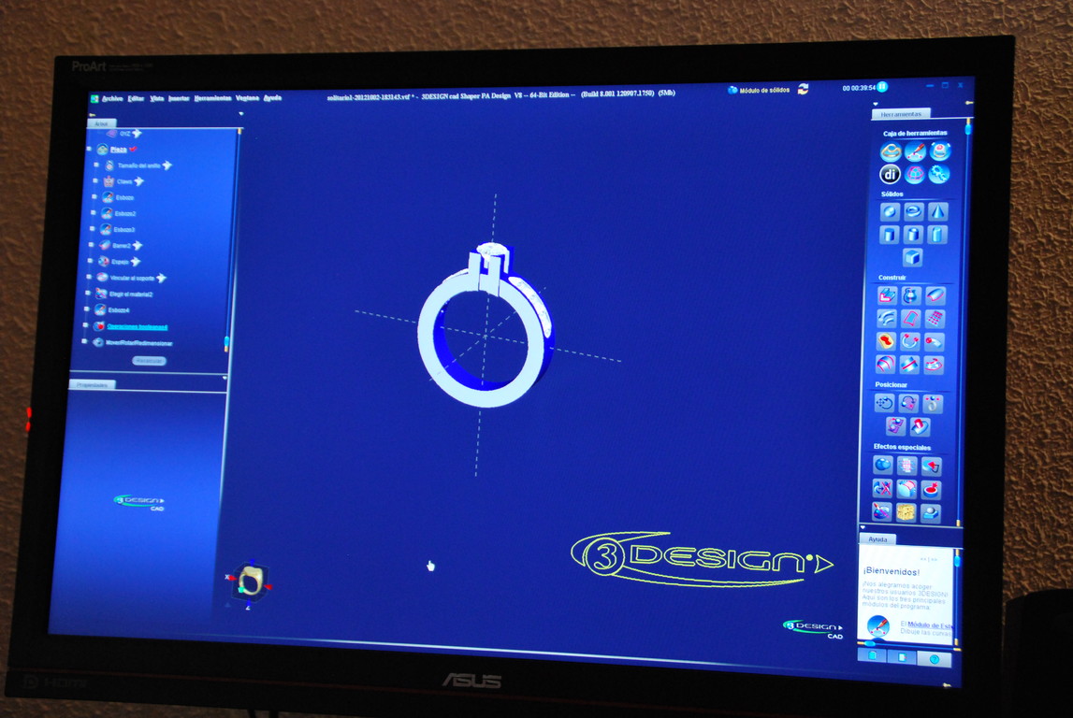Expand the Claws tree node

[x=94, y=181]
